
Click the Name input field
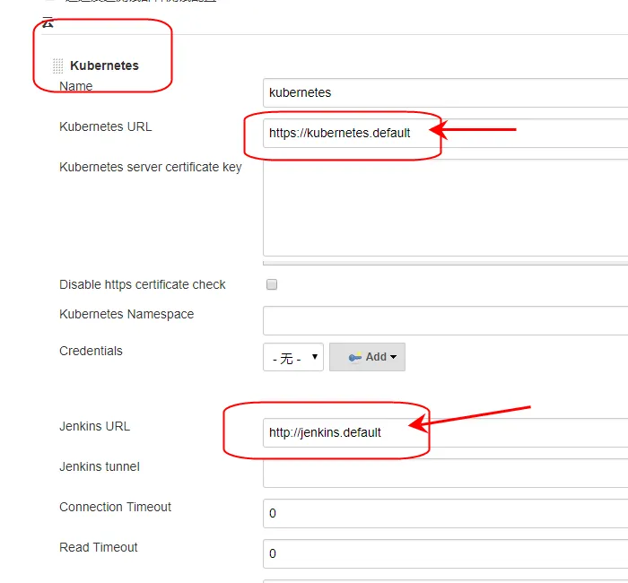445,93
